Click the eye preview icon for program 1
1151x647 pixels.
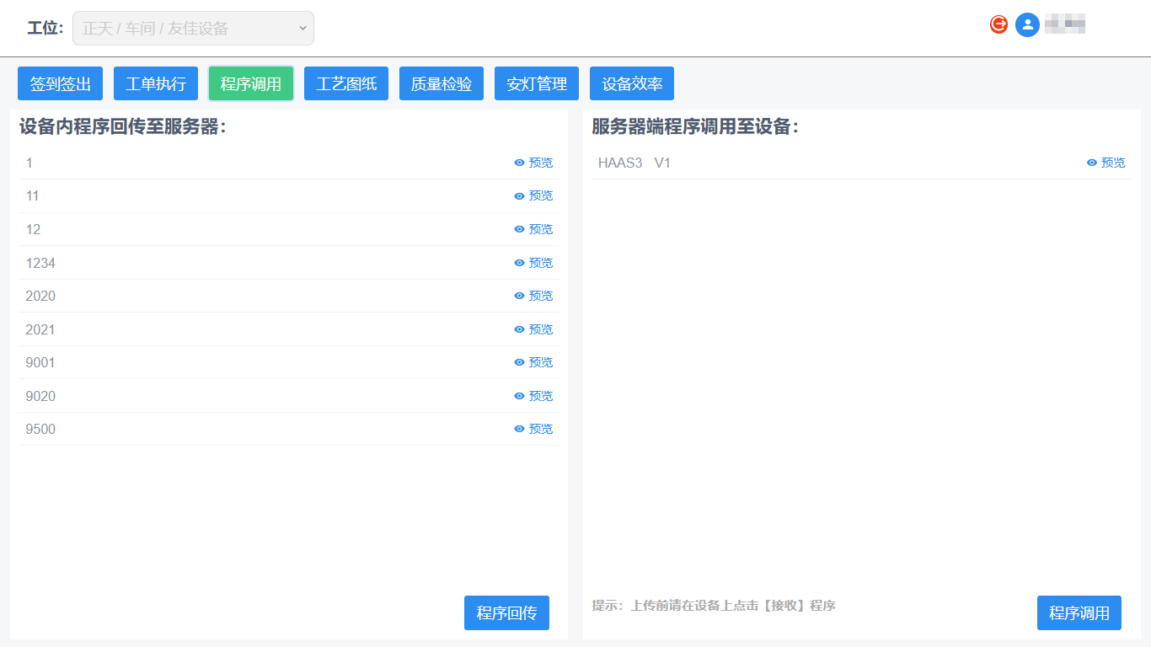tap(519, 163)
